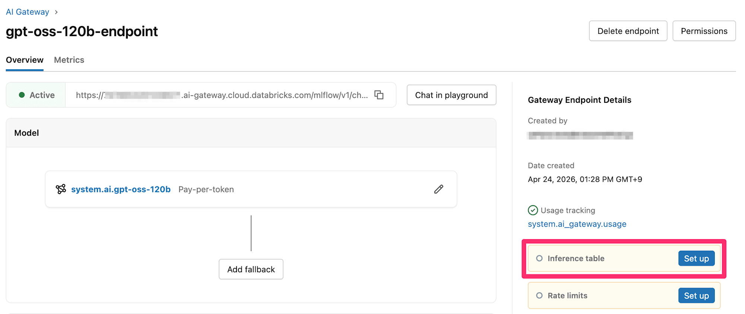Click breadcrumb chevron after AI Gateway
The image size is (745, 314).
click(x=56, y=12)
